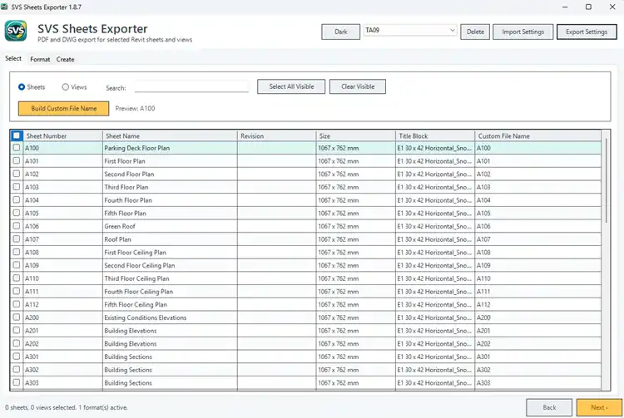The image size is (624, 418).
Task: Click the title bar app icon
Action: coord(4,7)
